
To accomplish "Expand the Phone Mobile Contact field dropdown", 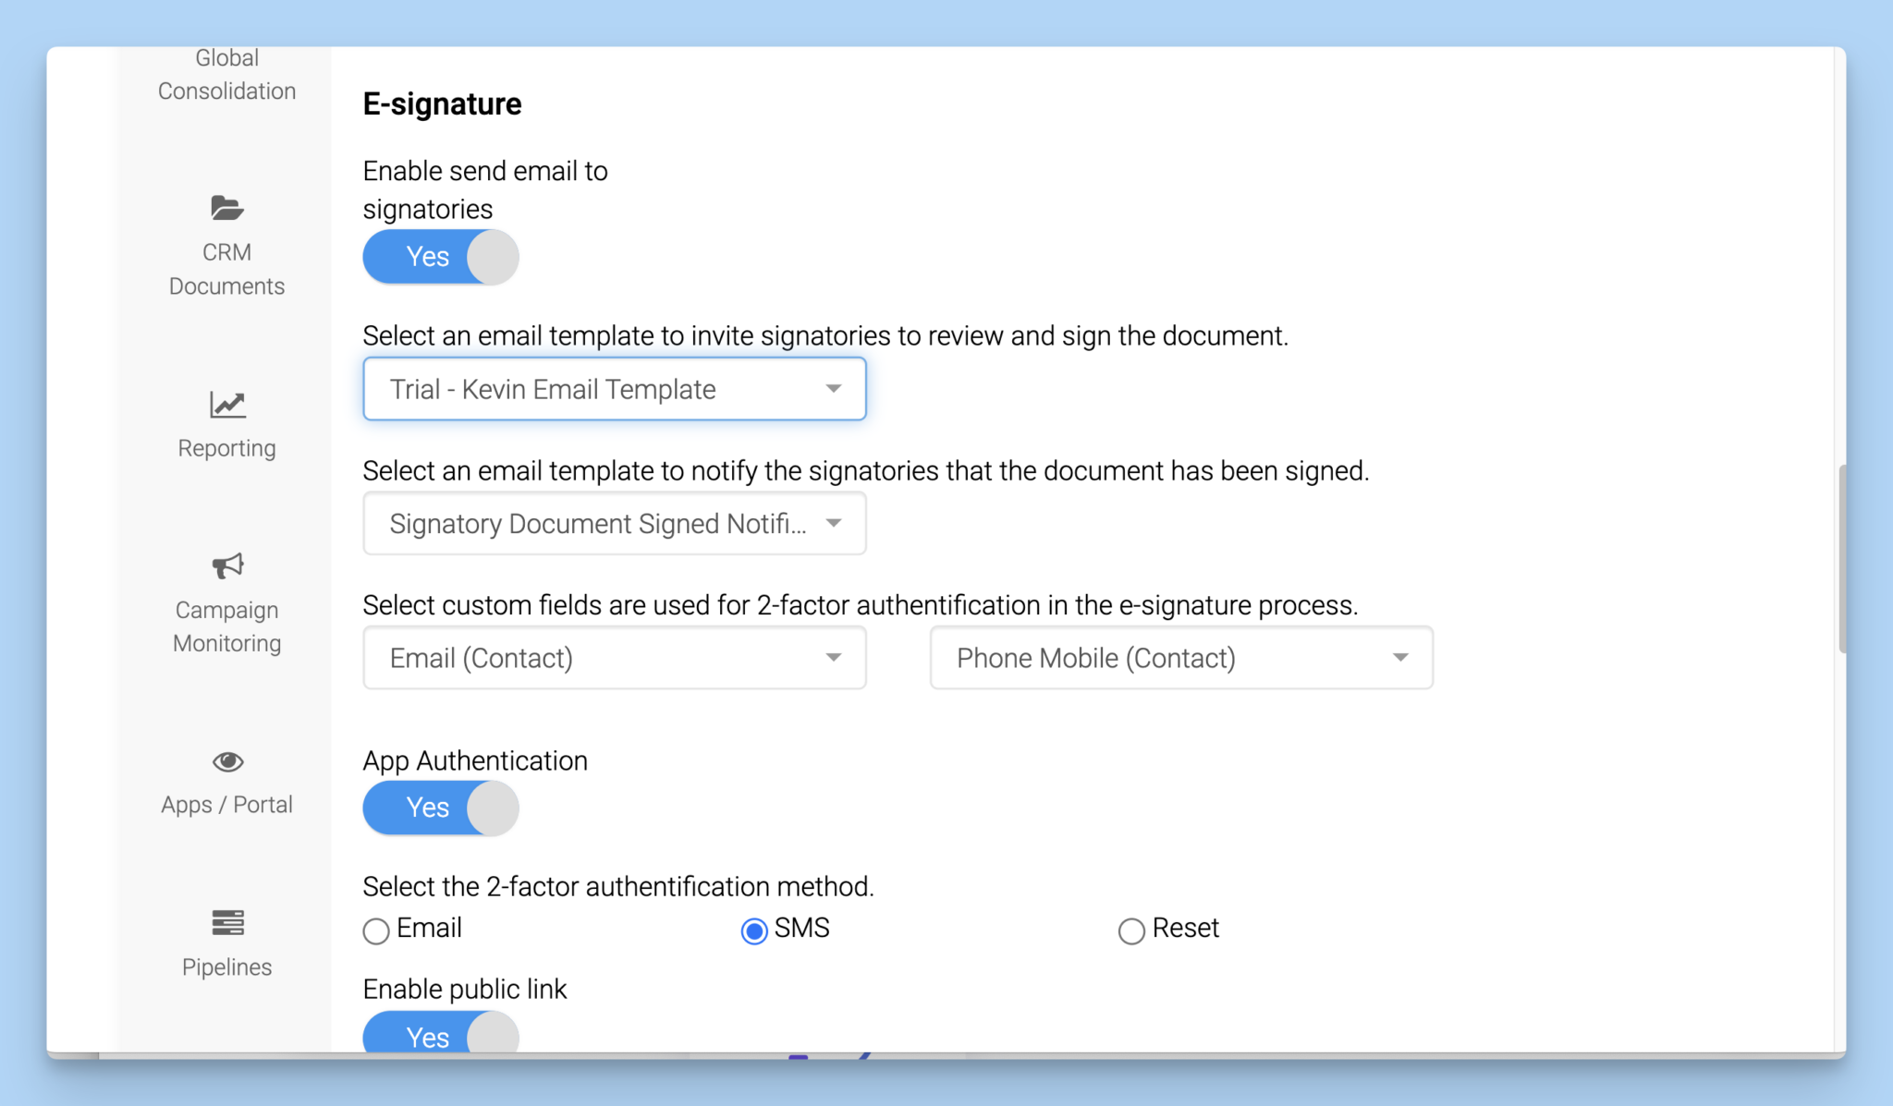I will click(x=1399, y=657).
